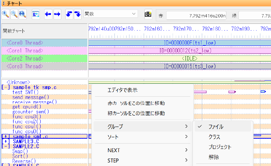Open the NEXT submenu
Viewport: 271px width, 166px height.
[x=143, y=150]
